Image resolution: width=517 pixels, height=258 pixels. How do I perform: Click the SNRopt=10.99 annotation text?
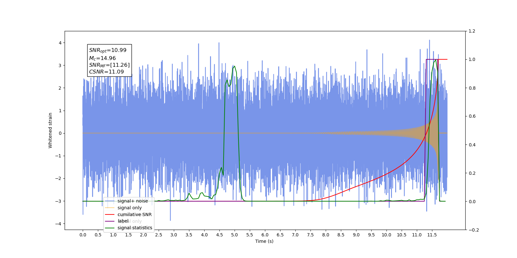(x=108, y=50)
